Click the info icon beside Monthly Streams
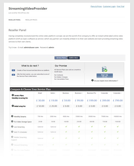Viewport: 134px width, 166px height. point(12,116)
